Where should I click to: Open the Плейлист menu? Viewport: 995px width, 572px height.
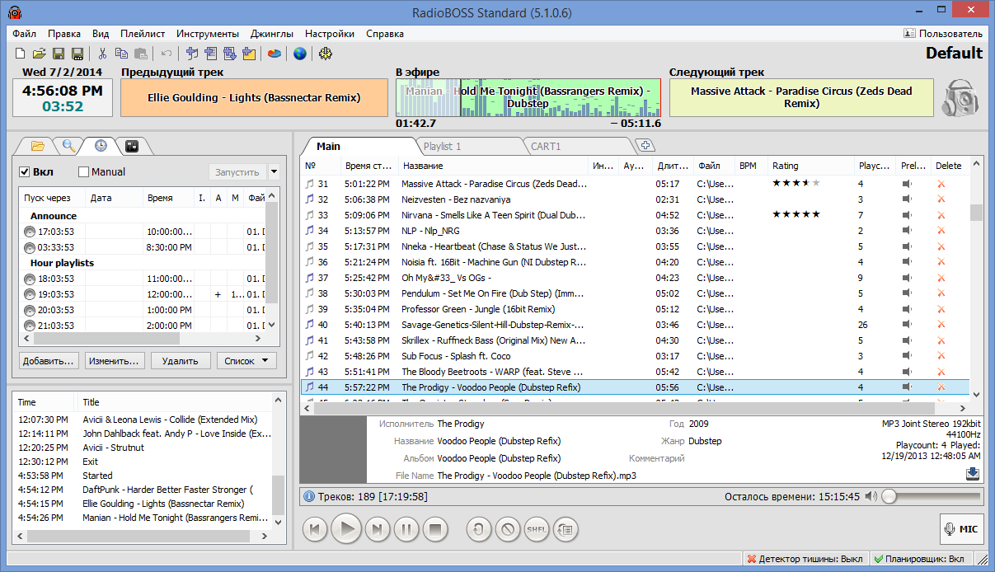pyautogui.click(x=142, y=34)
